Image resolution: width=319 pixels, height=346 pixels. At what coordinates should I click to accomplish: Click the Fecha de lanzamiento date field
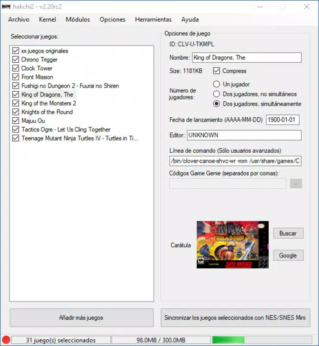(x=283, y=120)
